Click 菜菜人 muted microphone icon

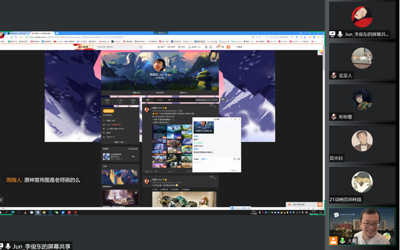(x=333, y=75)
